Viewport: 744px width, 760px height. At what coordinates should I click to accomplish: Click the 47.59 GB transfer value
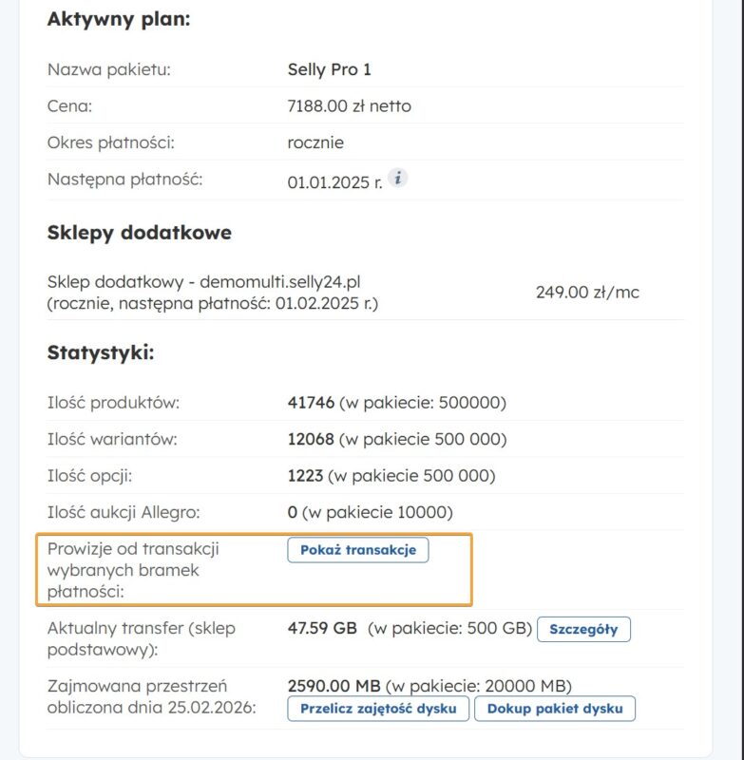322,628
